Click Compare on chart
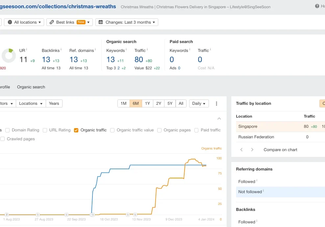The width and height of the screenshot is (325, 227). pyautogui.click(x=280, y=149)
